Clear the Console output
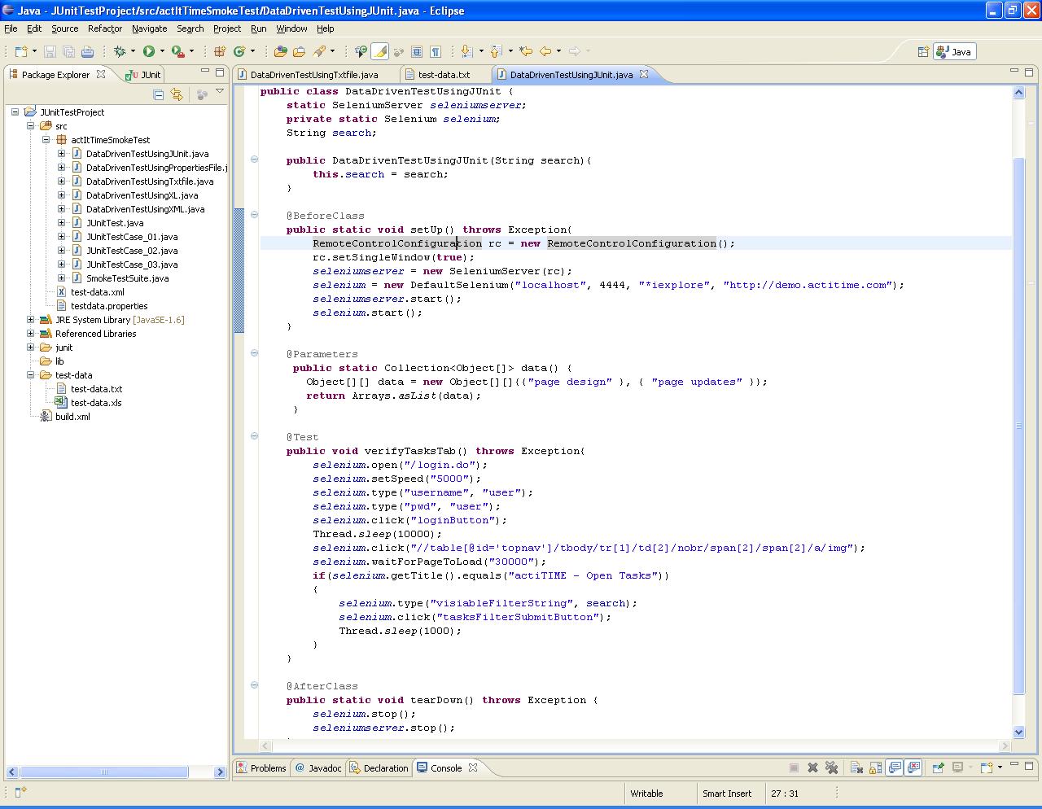The width and height of the screenshot is (1042, 809). click(x=856, y=767)
